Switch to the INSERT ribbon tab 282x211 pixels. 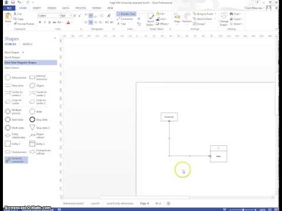37,8
